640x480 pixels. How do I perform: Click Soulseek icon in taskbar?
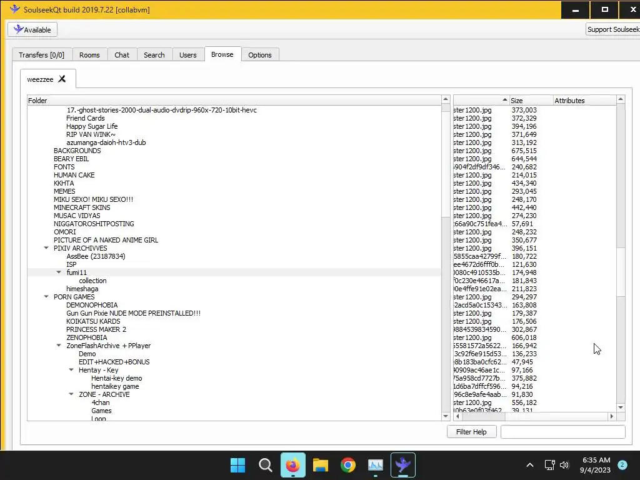(x=403, y=465)
